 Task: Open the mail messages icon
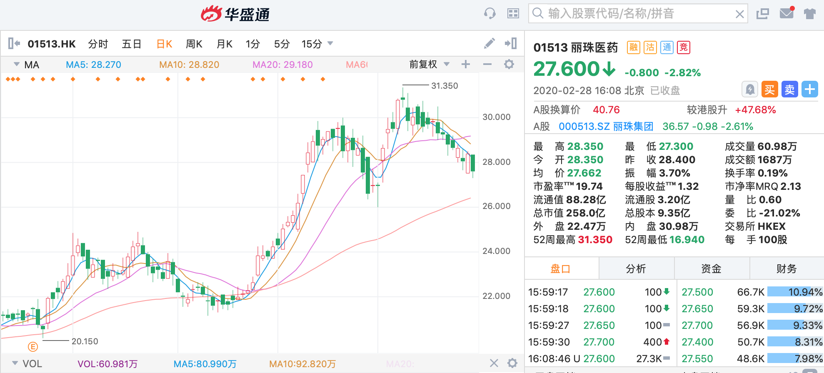point(787,13)
